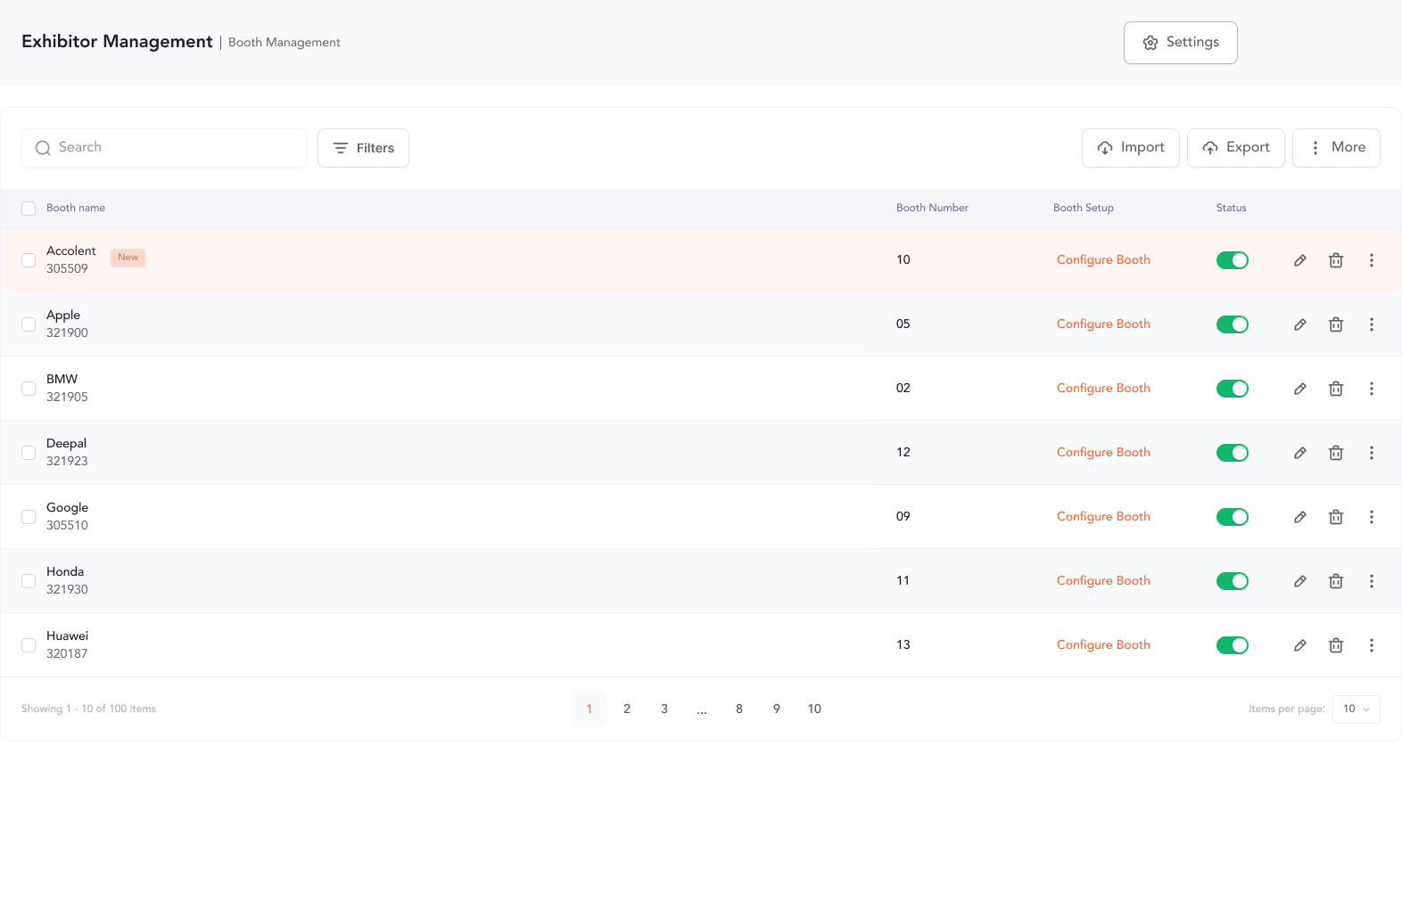Open row options for Honda booth
Viewport: 1402px width, 902px height.
pyautogui.click(x=1372, y=581)
